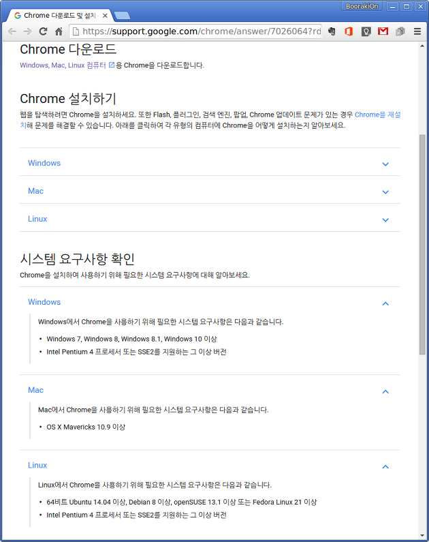Viewport: 429px width, 542px height.
Task: Expand the Windows install section
Action: (x=210, y=163)
